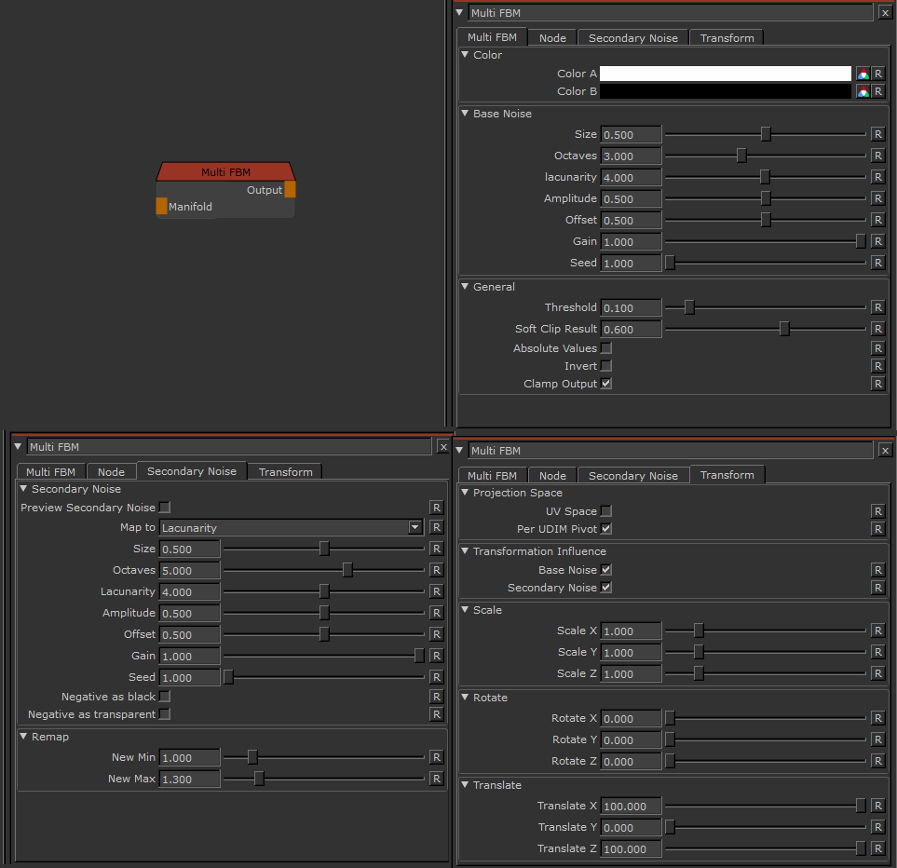
Task: Close the Secondary Noise properties panel
Action: (x=442, y=447)
